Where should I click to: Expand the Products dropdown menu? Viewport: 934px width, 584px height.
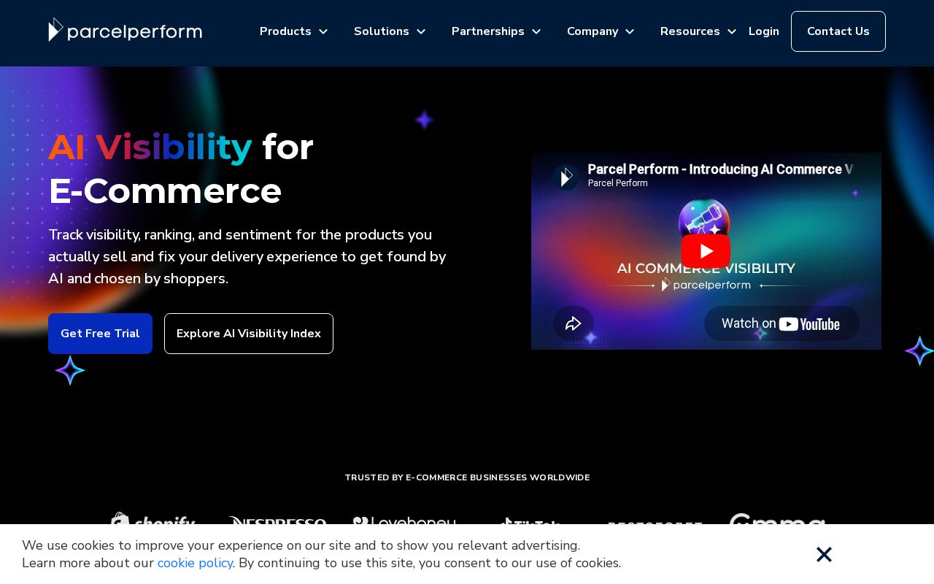click(293, 31)
